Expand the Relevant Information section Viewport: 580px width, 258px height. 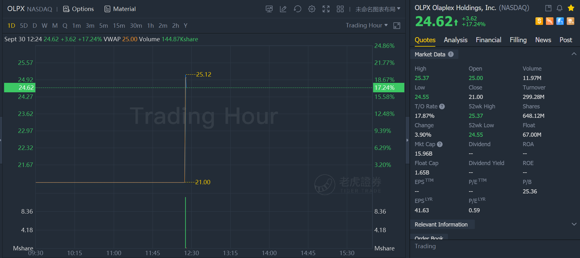click(x=574, y=224)
